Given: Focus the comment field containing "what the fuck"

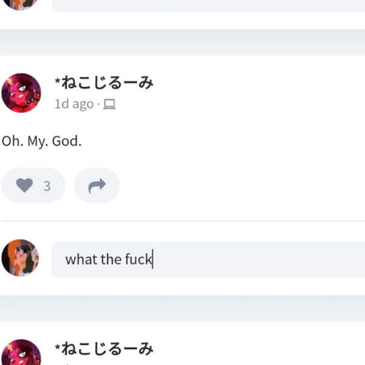Looking at the screenshot, I should point(208,259).
